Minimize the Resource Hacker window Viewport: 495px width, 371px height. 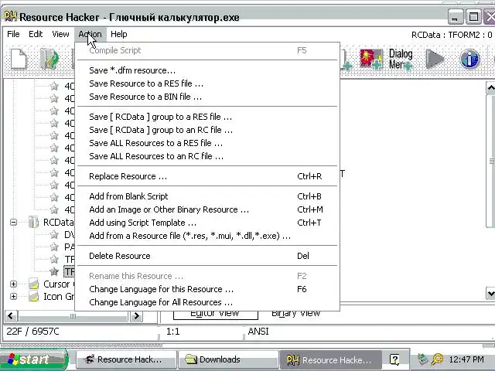[456, 17]
